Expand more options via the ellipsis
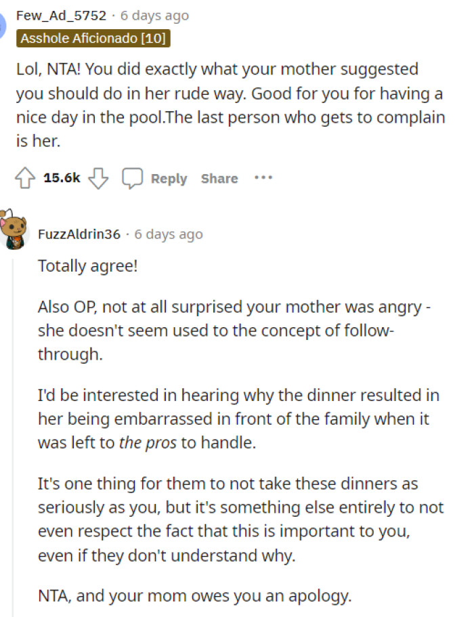The width and height of the screenshot is (474, 617). coord(264,177)
